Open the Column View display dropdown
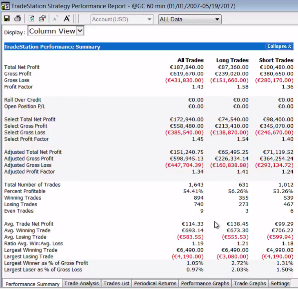 point(56,31)
